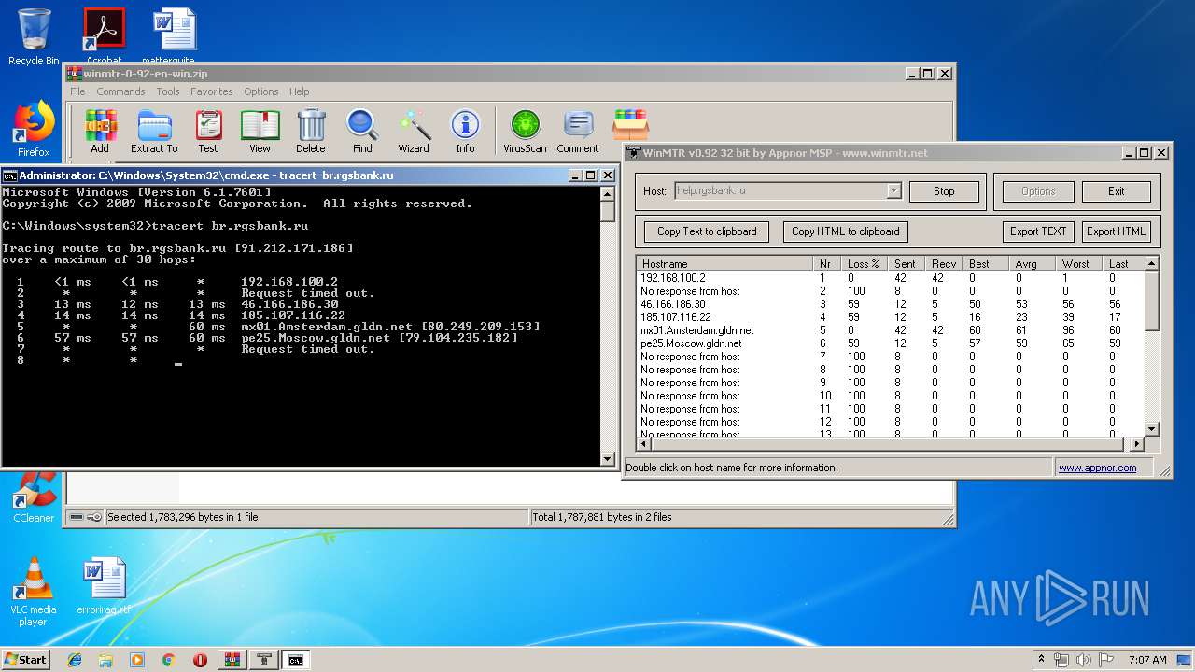Switch to WinRAR taskbar button
This screenshot has height=672, width=1195.
coord(232,660)
